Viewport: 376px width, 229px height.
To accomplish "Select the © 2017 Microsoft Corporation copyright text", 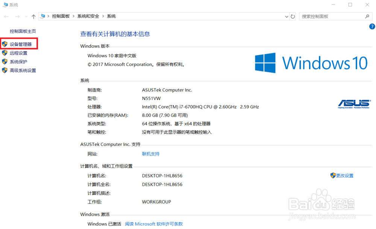I will (x=136, y=64).
